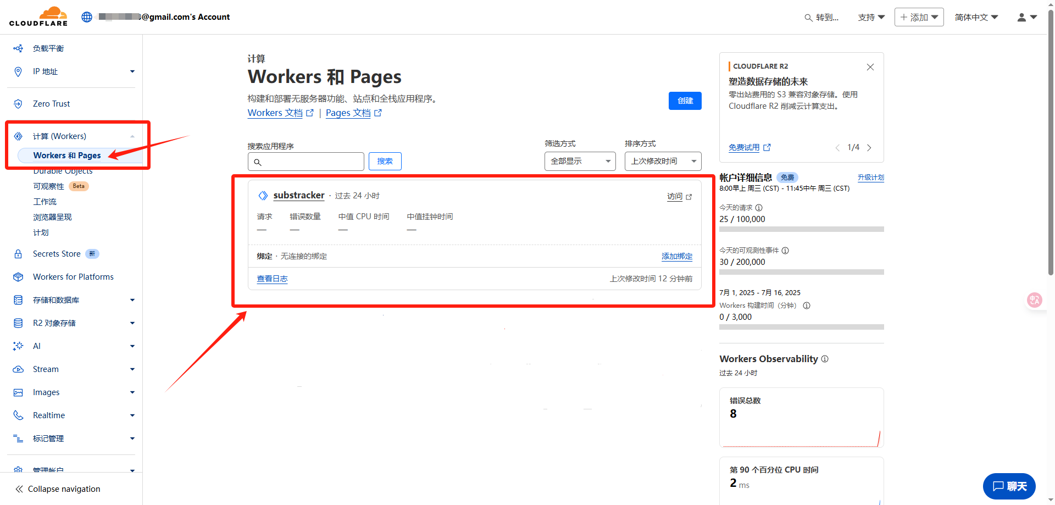Open 计划 sidebar item
Image resolution: width=1055 pixels, height=505 pixels.
coord(41,232)
